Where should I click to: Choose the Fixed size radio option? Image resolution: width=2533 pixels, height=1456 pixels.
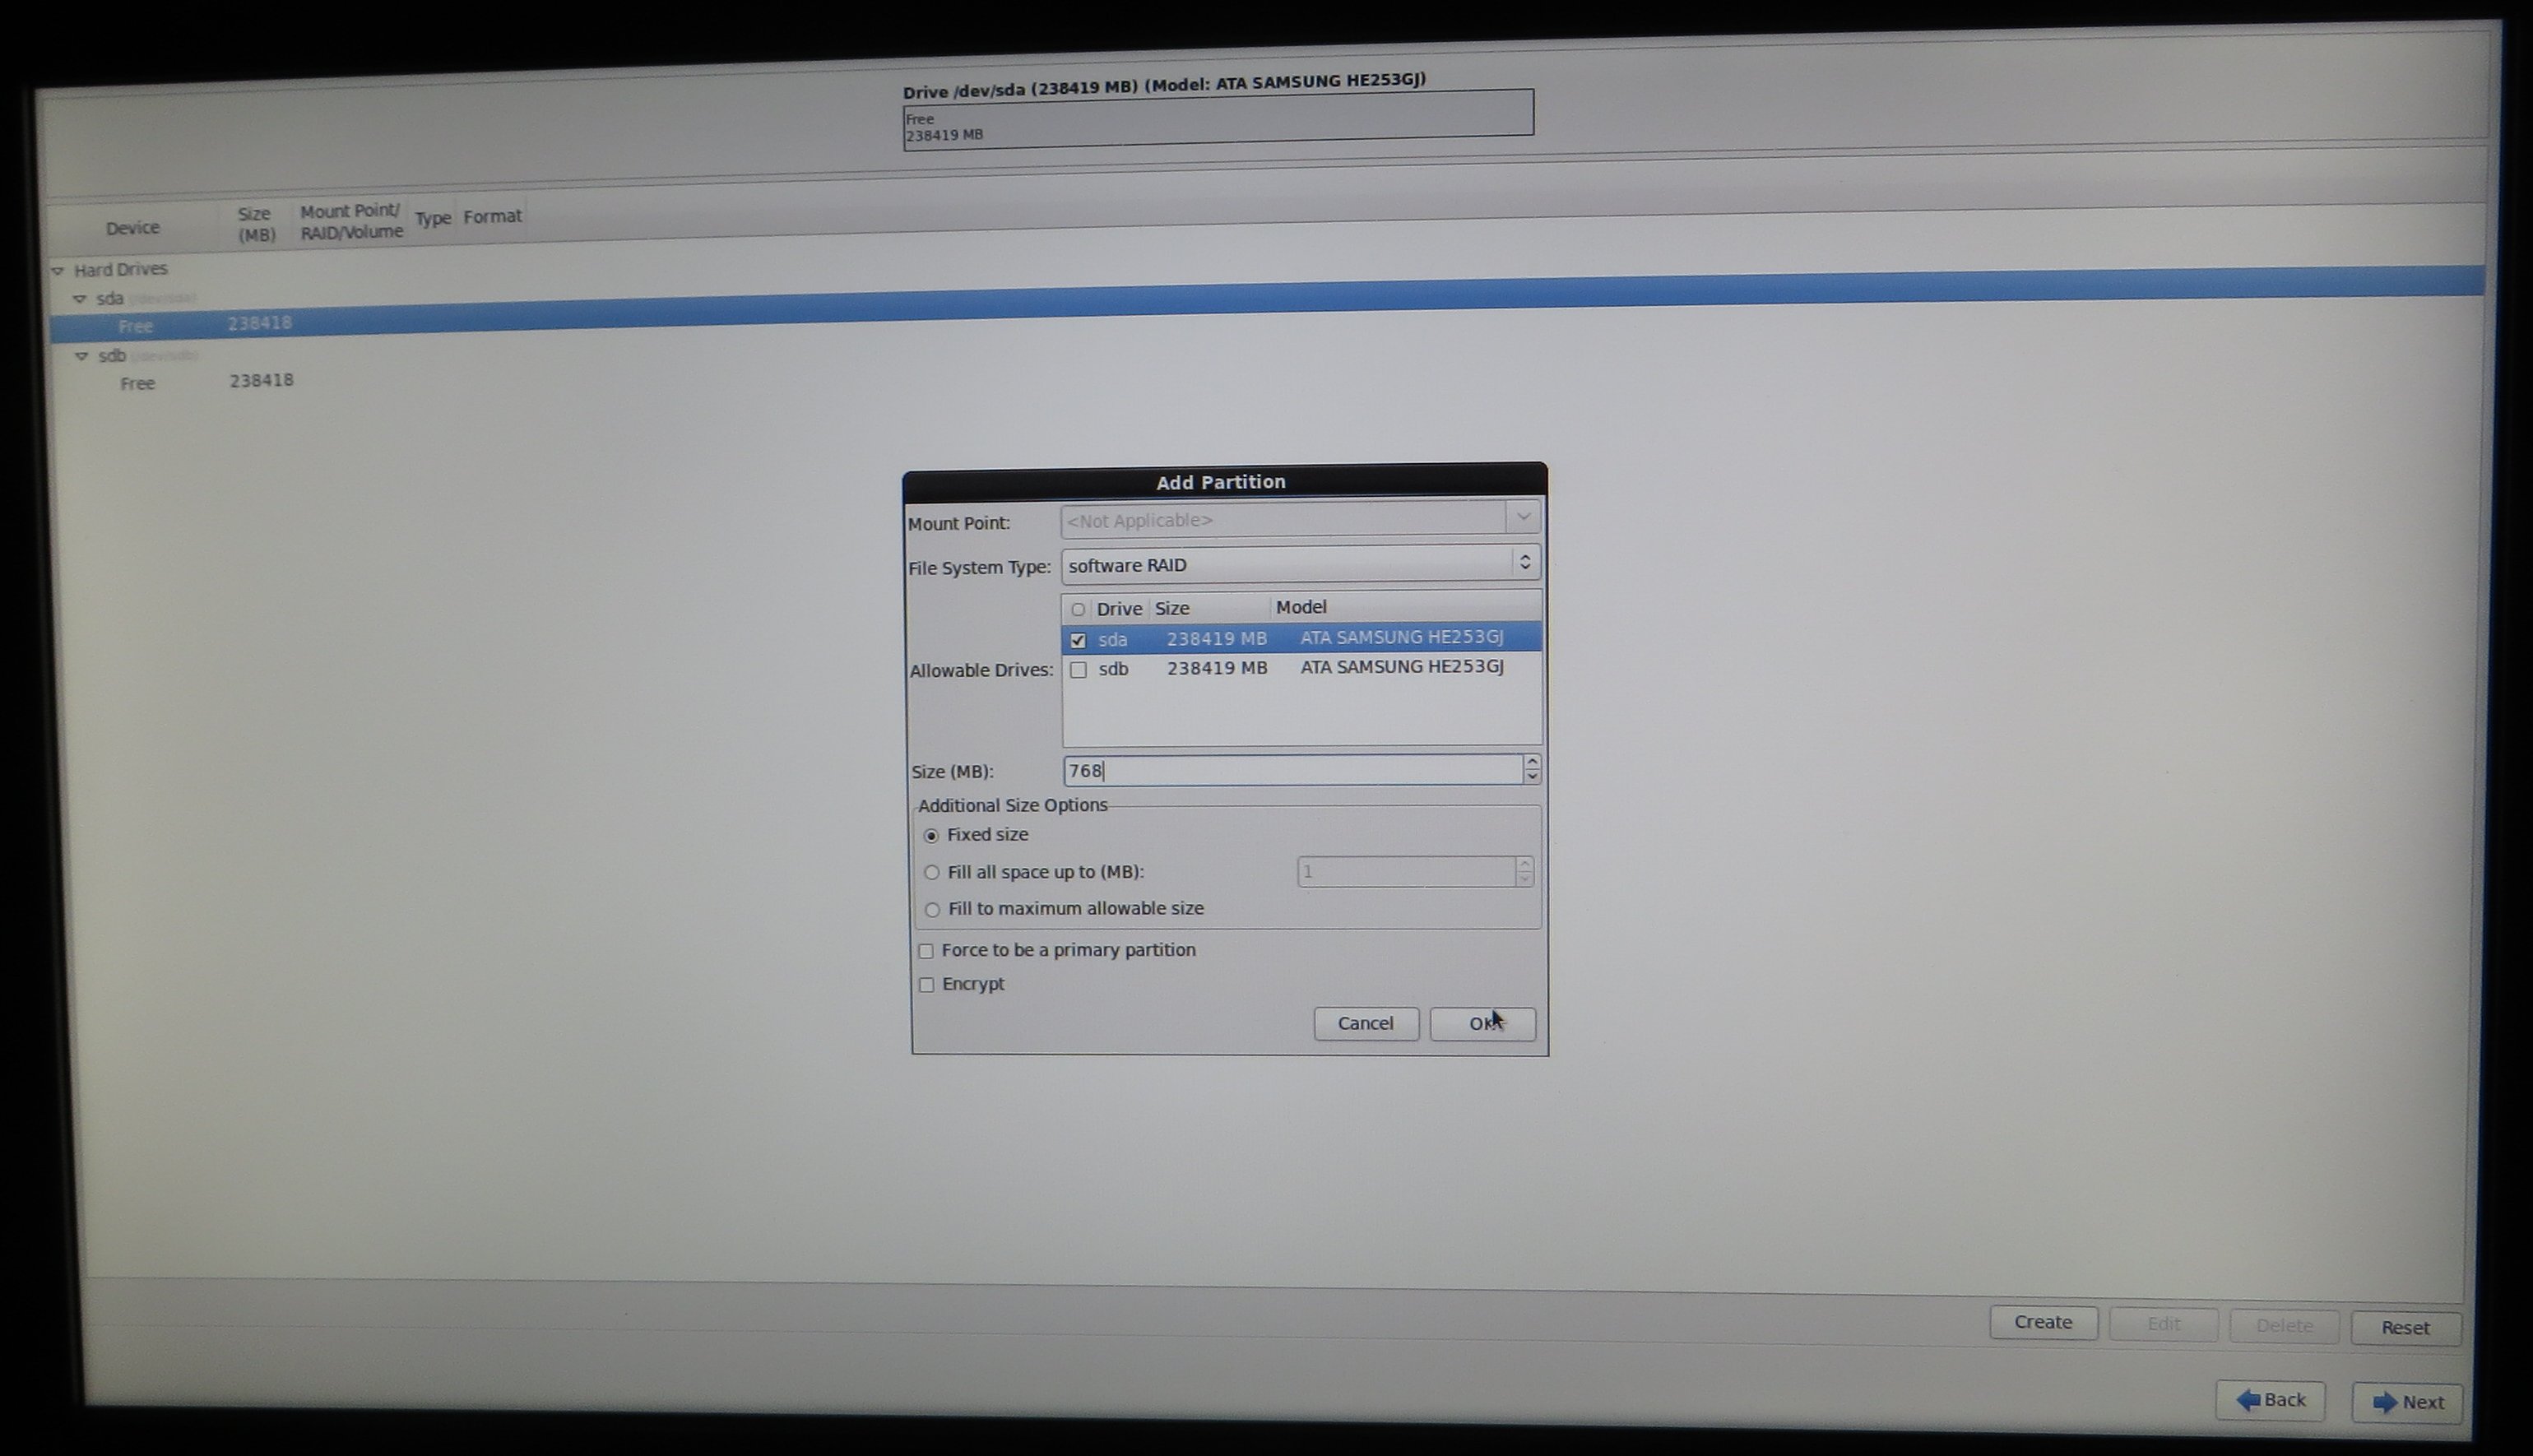coord(931,836)
